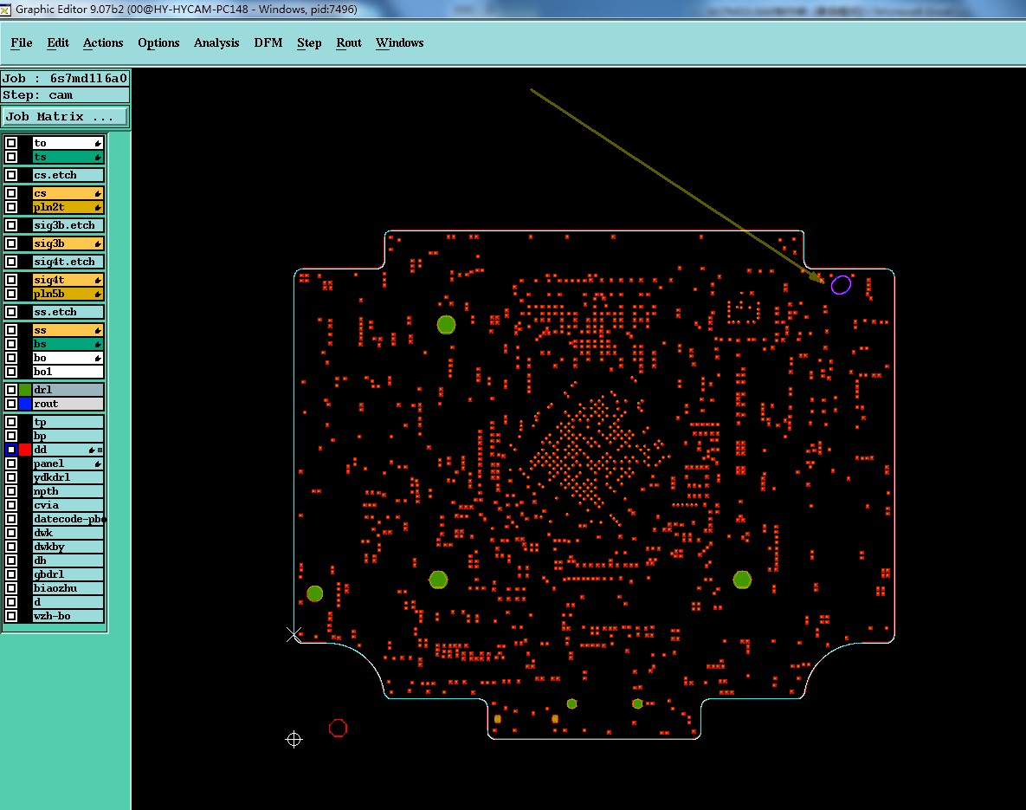Open the File menu

pyautogui.click(x=22, y=42)
